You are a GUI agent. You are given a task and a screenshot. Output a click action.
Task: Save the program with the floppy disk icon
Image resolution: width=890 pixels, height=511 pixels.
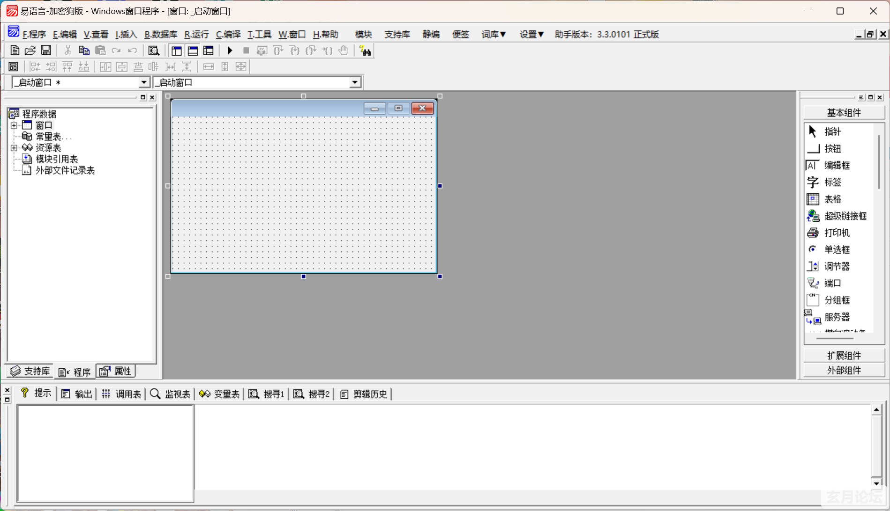point(46,51)
